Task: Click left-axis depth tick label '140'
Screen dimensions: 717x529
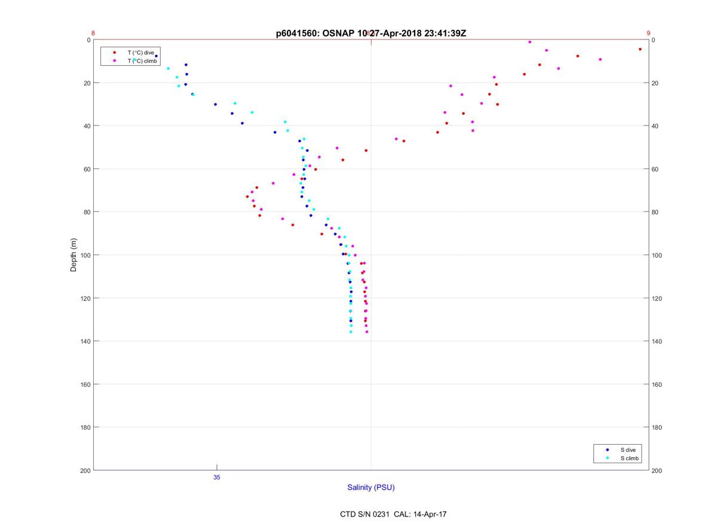Action: pos(85,341)
